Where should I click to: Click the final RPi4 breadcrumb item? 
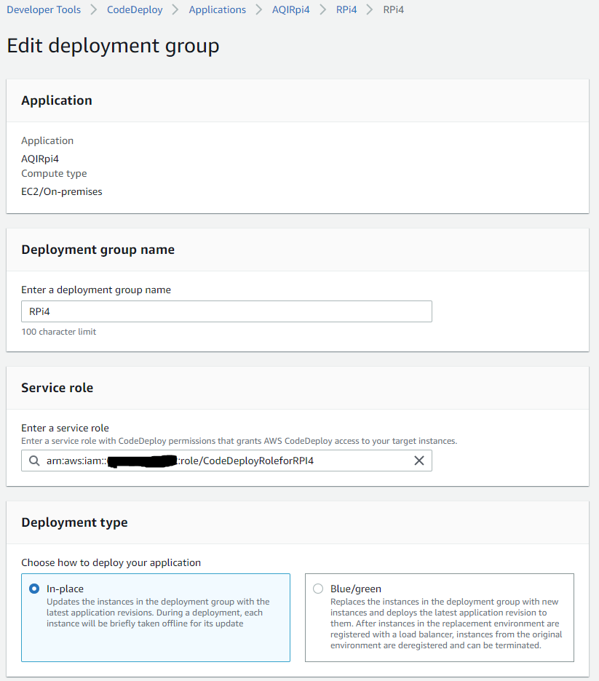(393, 9)
